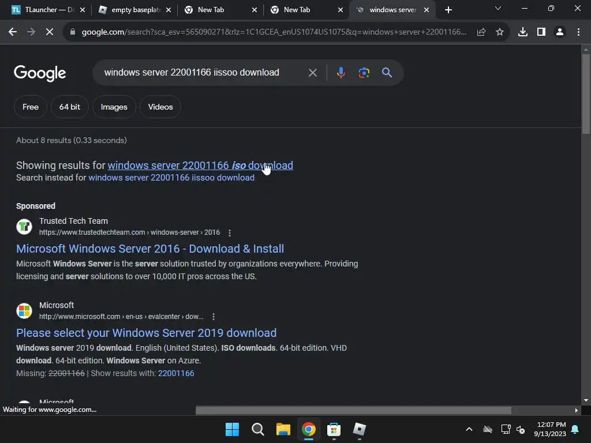Click the muted volume tray icon

click(521, 429)
